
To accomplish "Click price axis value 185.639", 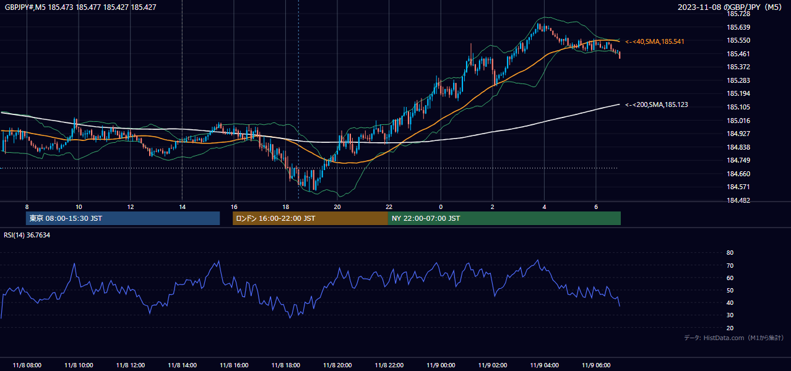I will [x=738, y=27].
